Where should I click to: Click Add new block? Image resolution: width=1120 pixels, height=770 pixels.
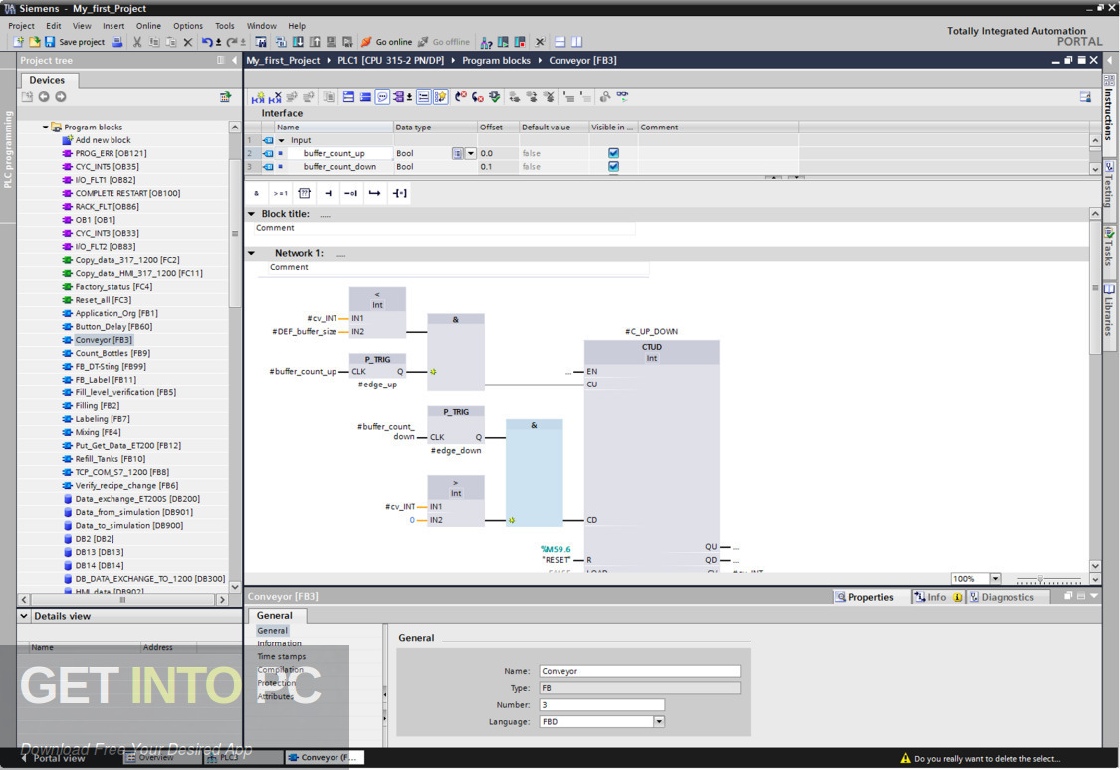click(103, 140)
